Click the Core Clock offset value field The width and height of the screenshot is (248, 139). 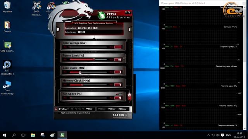click(x=118, y=72)
